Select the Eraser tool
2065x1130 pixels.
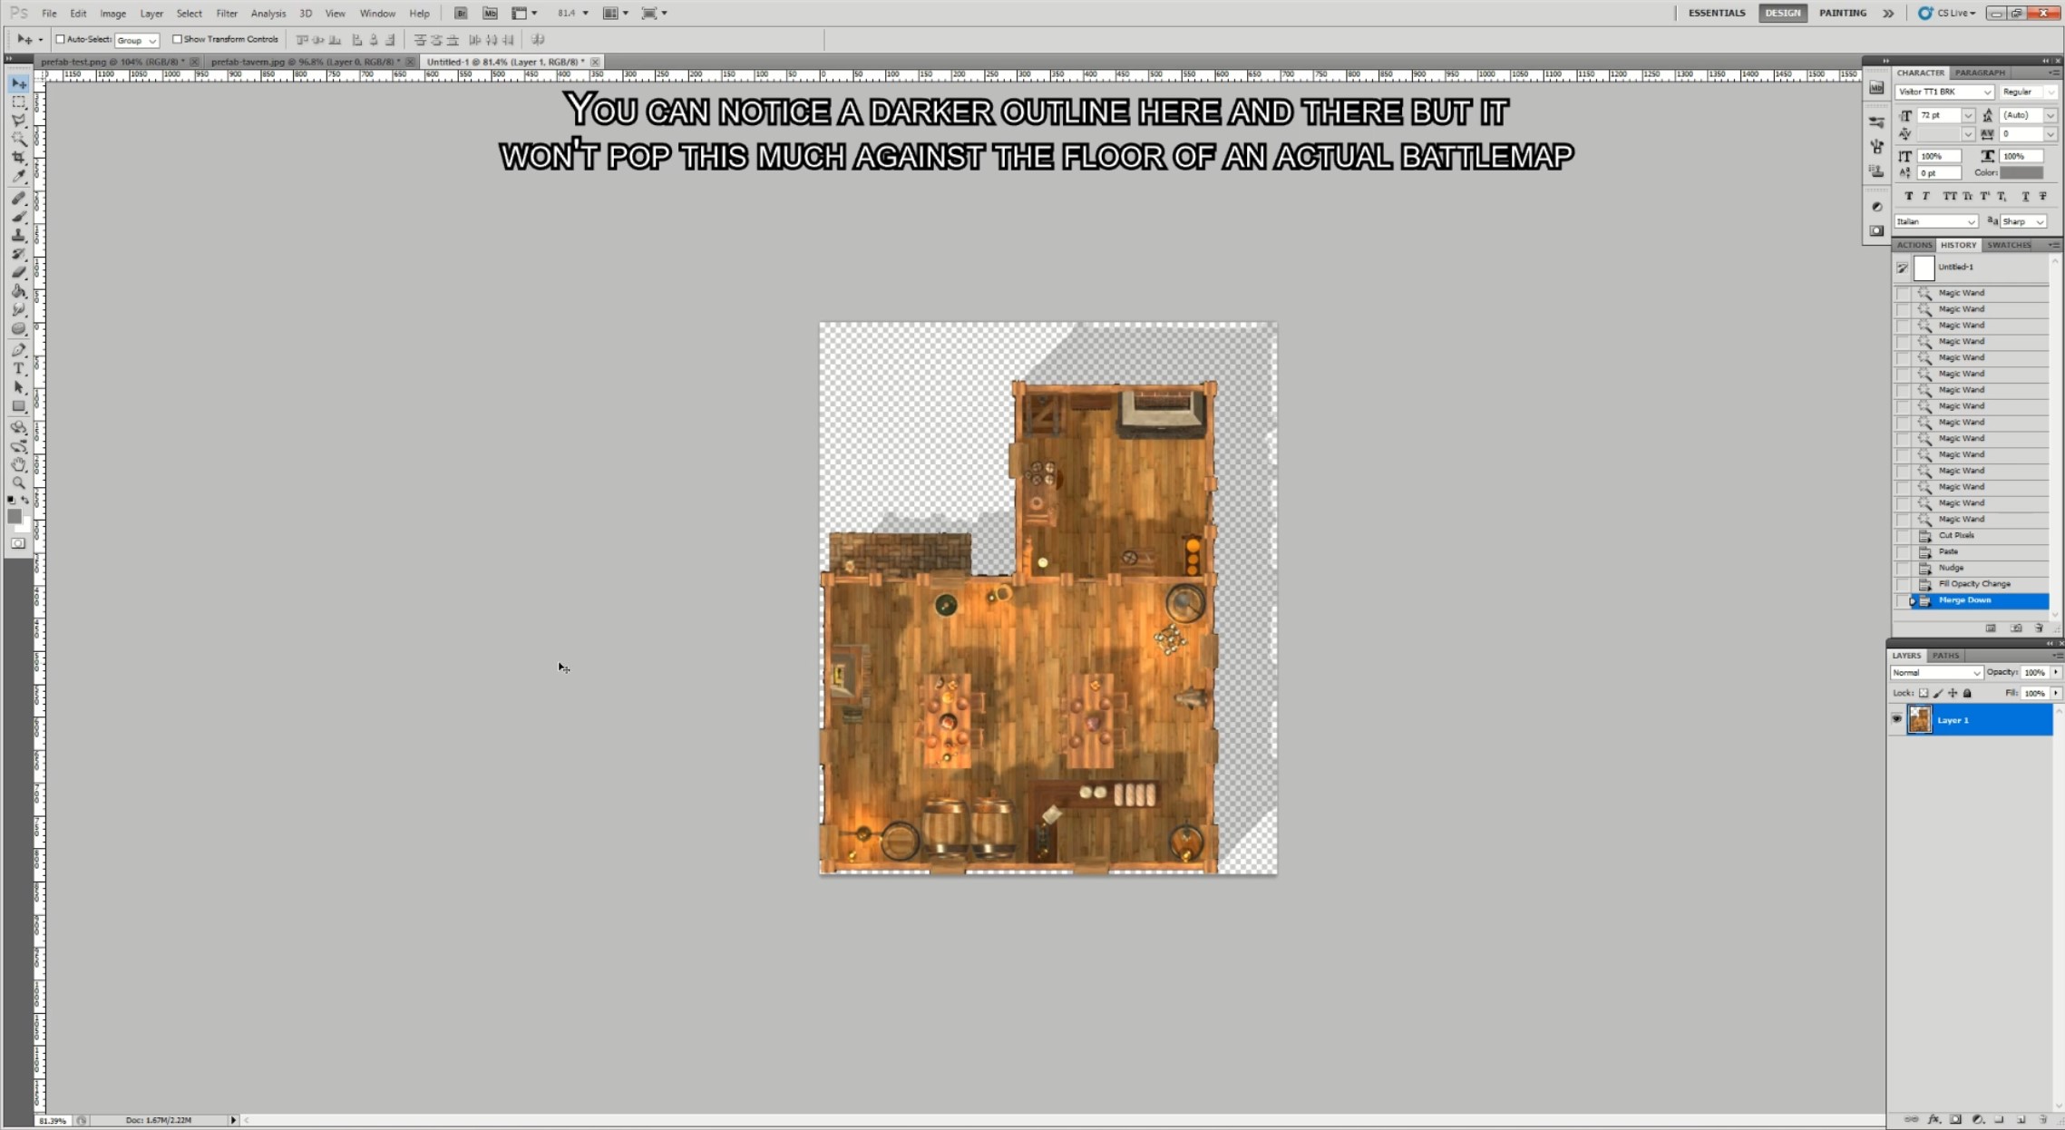[x=18, y=272]
